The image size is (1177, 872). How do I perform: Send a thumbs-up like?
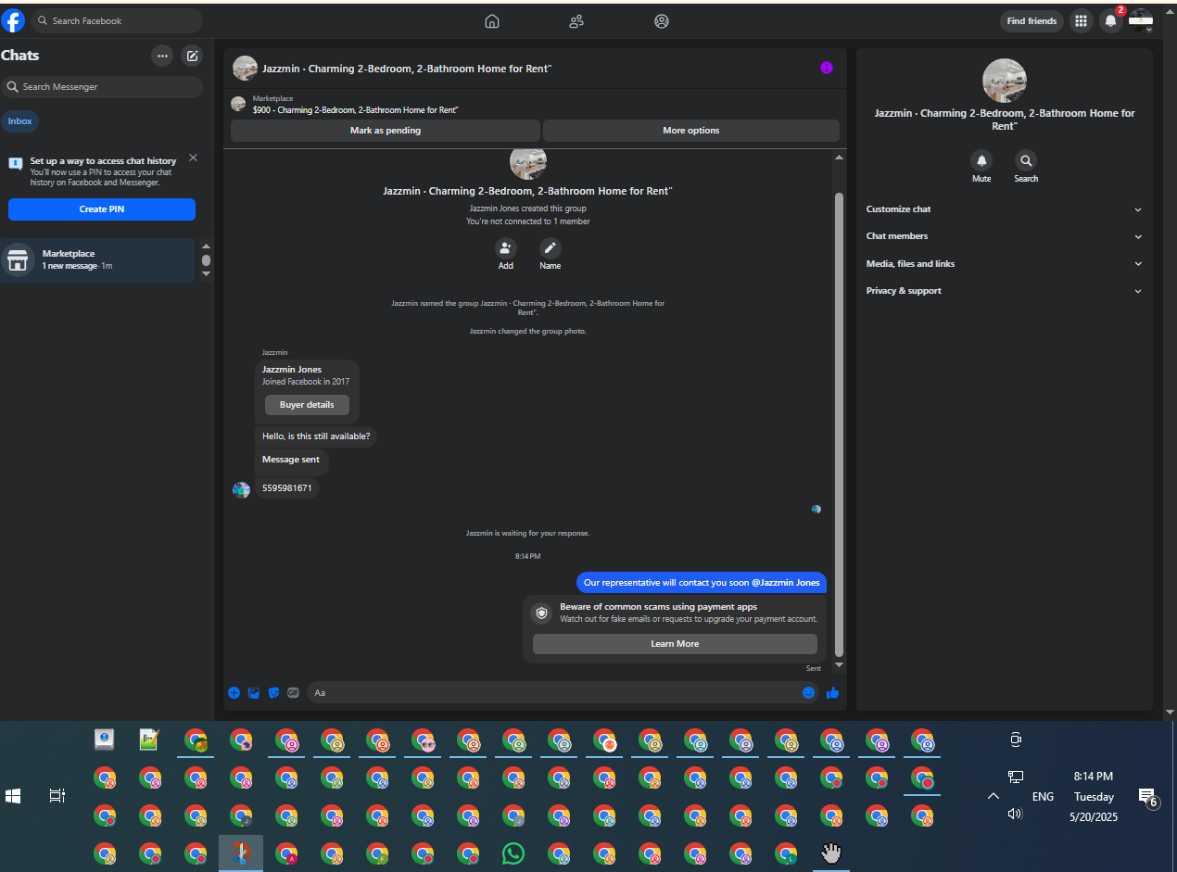click(832, 692)
